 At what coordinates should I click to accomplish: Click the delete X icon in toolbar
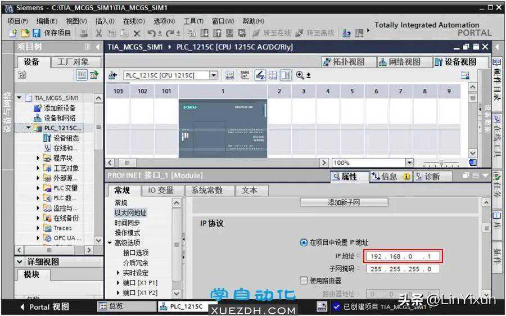tap(137, 33)
